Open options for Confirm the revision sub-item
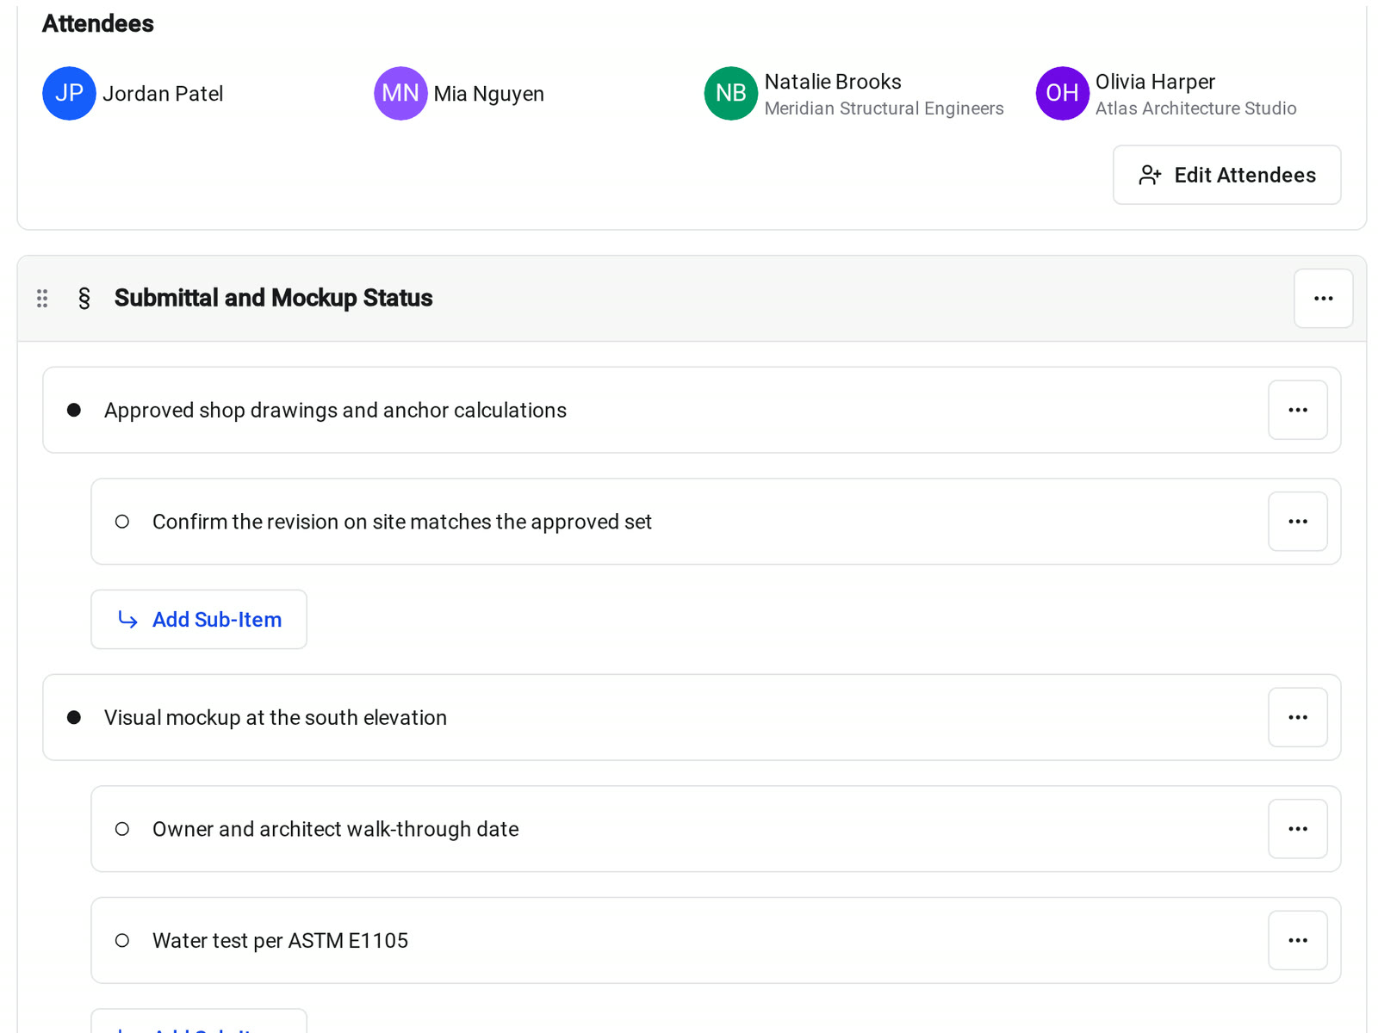The width and height of the screenshot is (1378, 1033). pyautogui.click(x=1297, y=522)
